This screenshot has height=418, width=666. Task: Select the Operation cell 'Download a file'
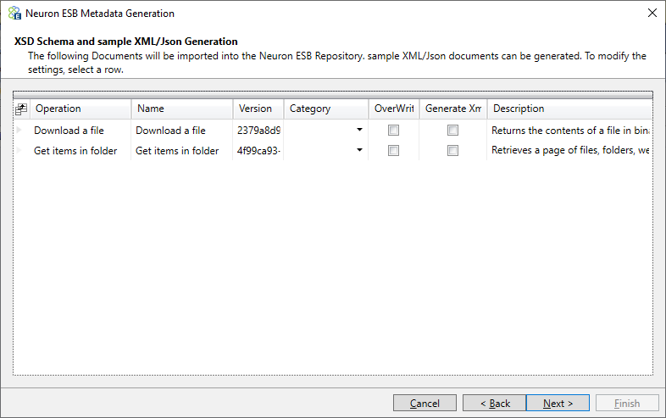80,130
